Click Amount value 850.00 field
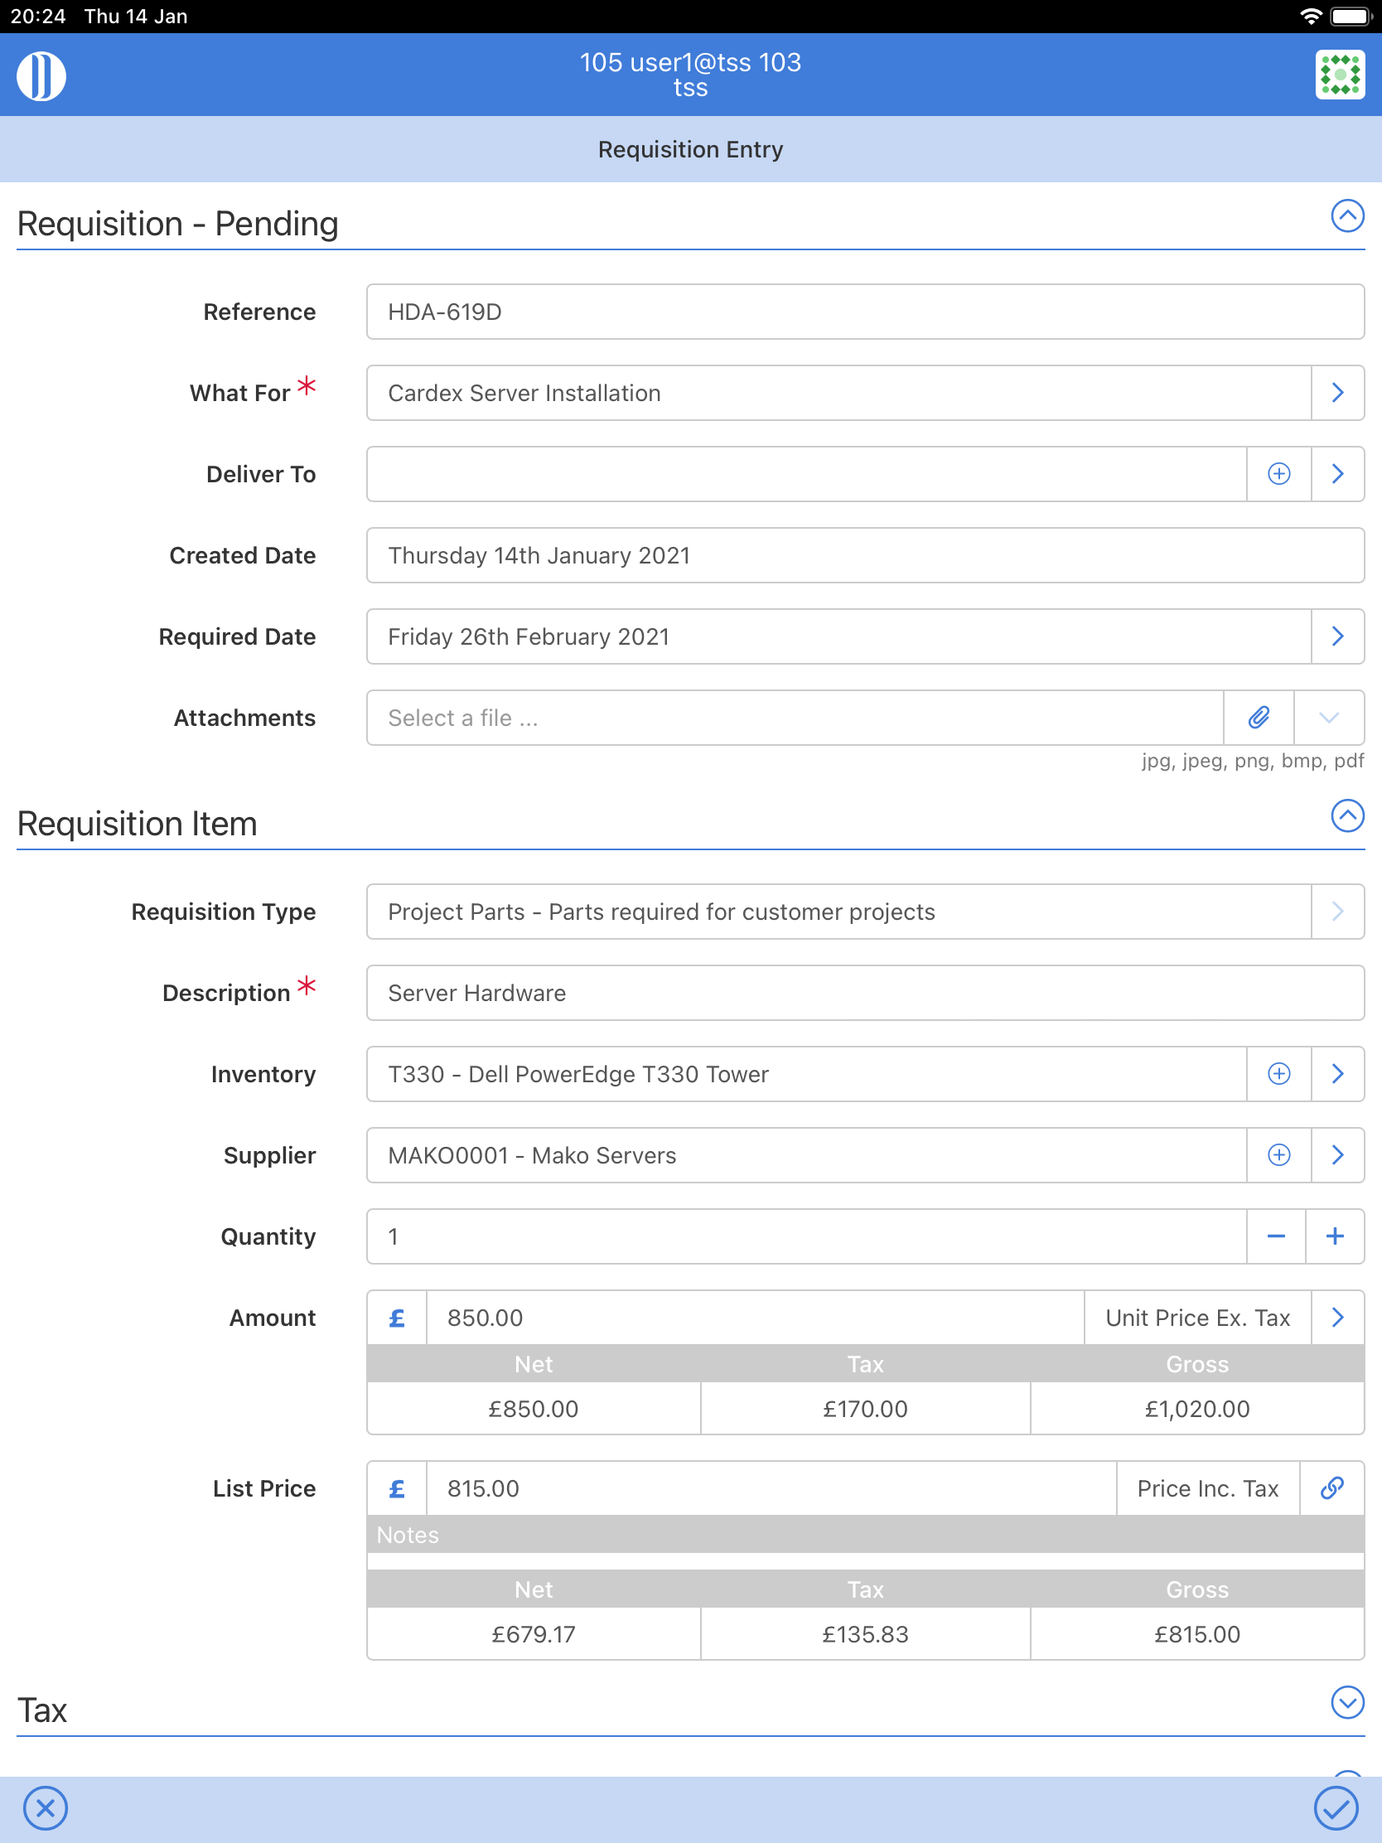 point(755,1318)
